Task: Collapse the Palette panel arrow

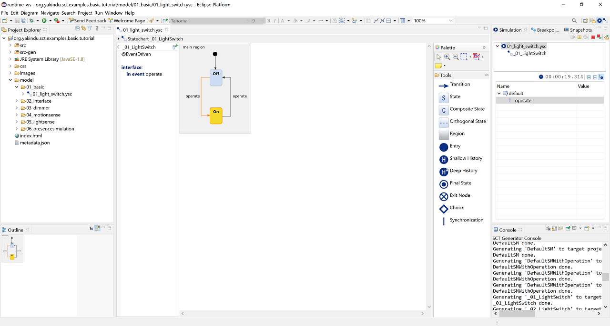Action: pyautogui.click(x=484, y=48)
